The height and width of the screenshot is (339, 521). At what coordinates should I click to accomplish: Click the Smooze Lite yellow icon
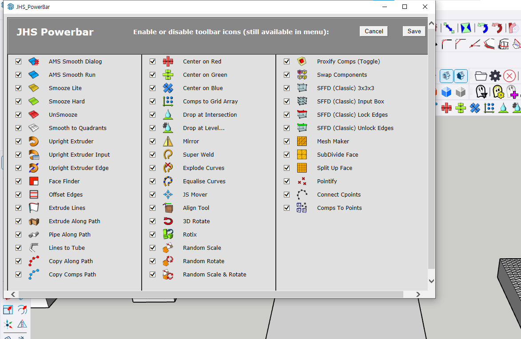[34, 88]
